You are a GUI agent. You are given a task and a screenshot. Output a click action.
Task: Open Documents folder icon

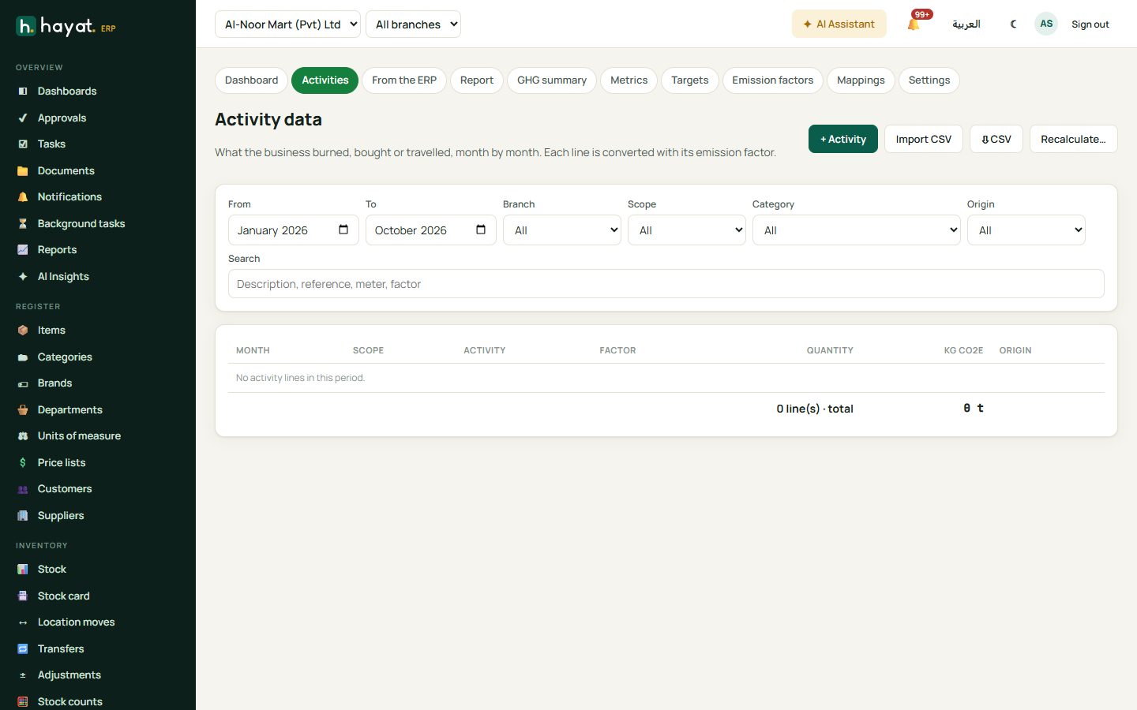(23, 171)
